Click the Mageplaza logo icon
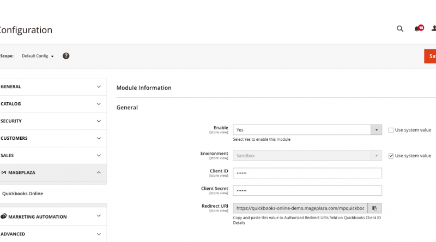436x242 pixels. point(4,172)
